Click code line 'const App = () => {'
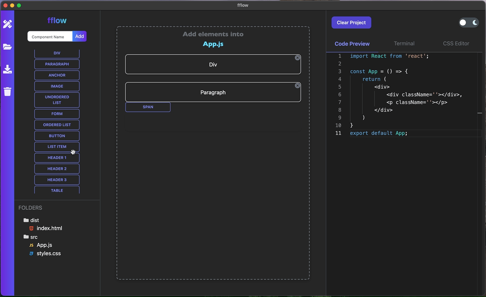The image size is (486, 297). pyautogui.click(x=379, y=72)
